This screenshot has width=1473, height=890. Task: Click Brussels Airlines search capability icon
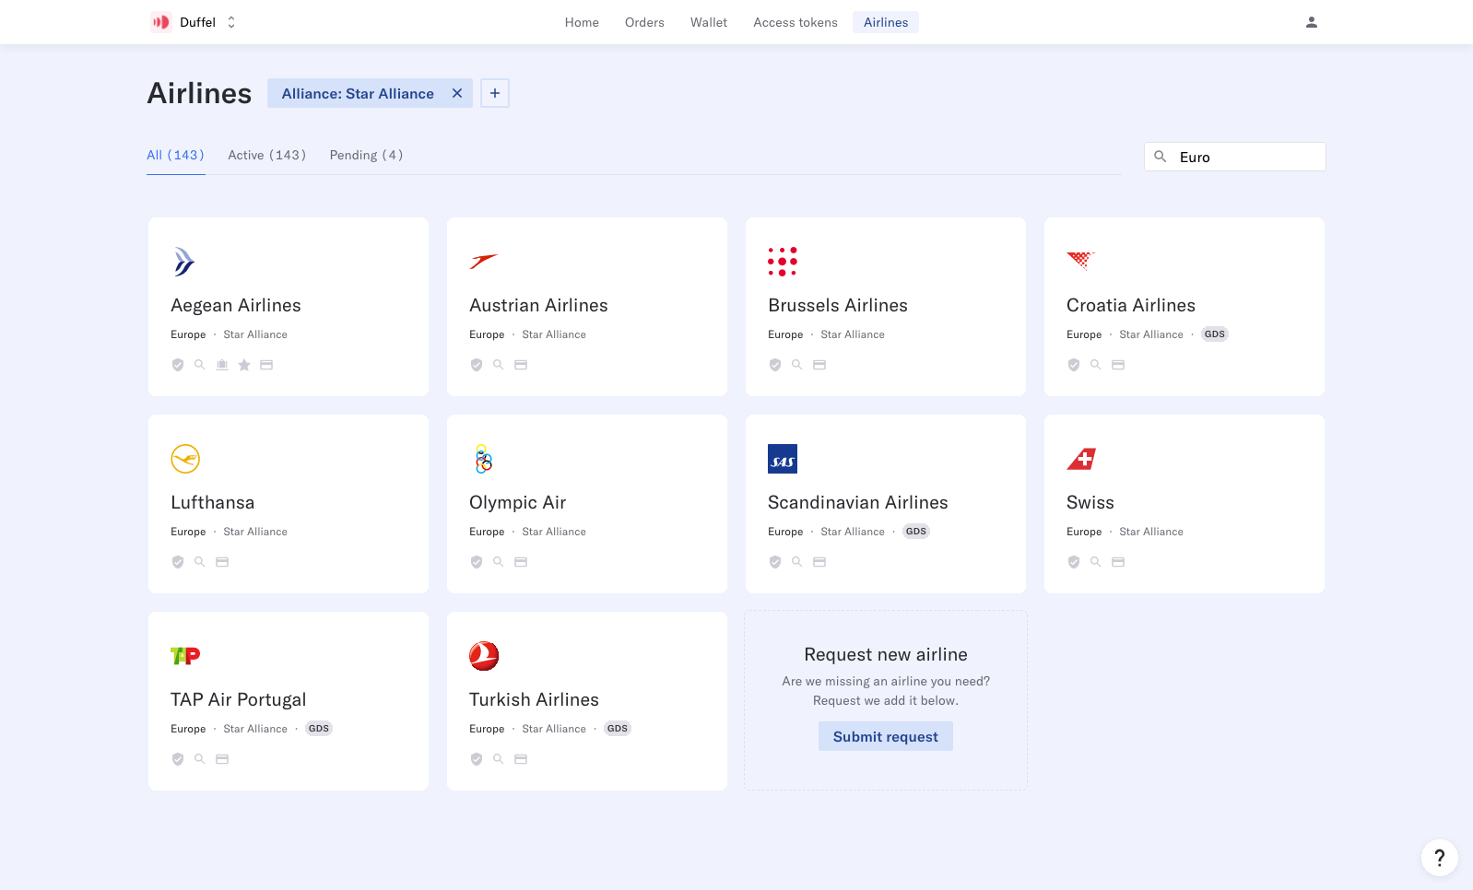[x=797, y=365]
